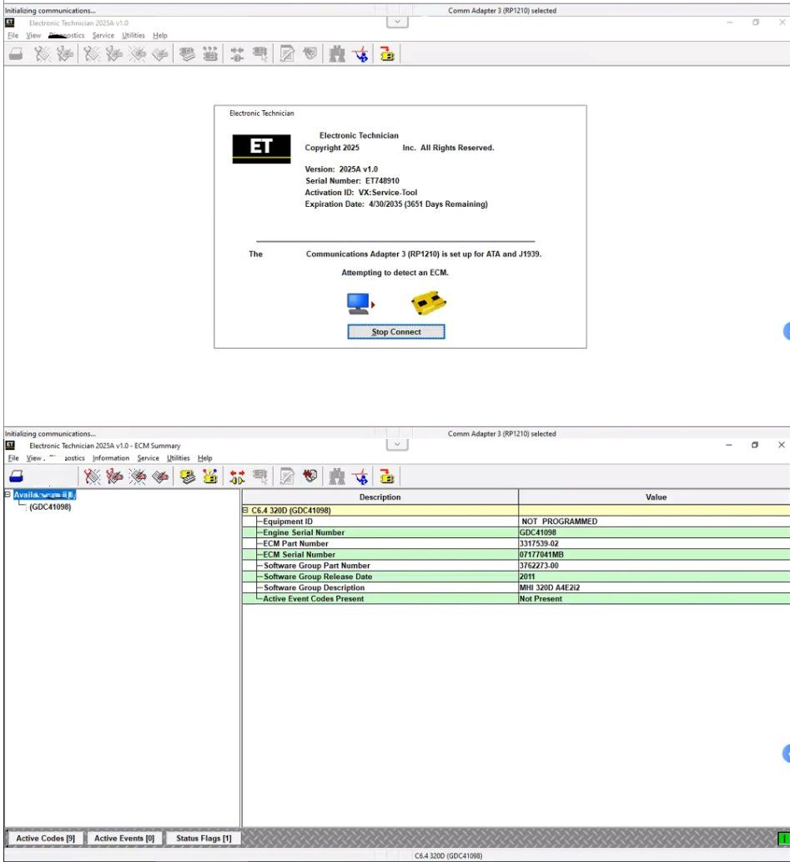Image resolution: width=790 pixels, height=862 pixels.
Task: Open the Active Codes [9] panel
Action: (x=45, y=838)
